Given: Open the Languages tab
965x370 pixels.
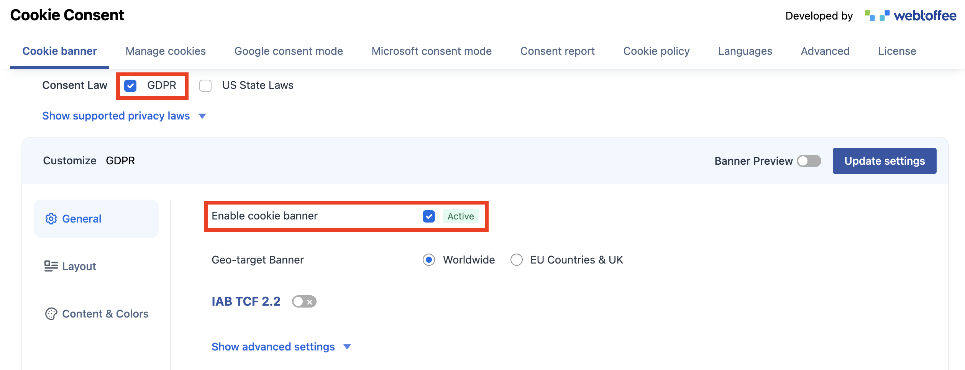Looking at the screenshot, I should coord(745,51).
